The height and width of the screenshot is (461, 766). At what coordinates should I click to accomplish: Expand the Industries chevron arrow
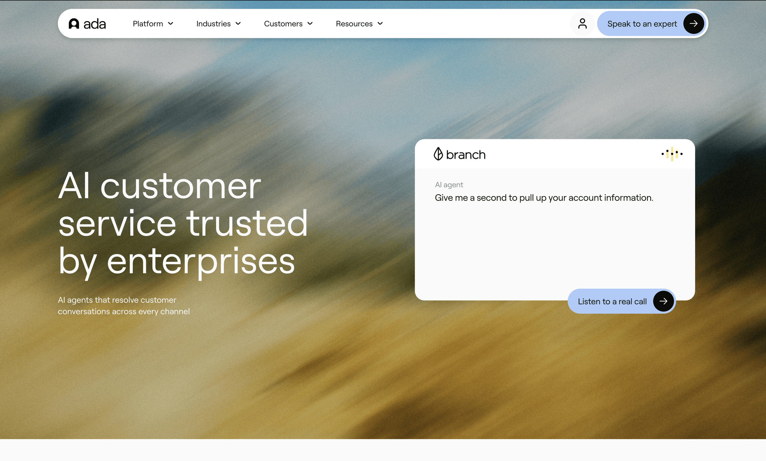tap(238, 24)
